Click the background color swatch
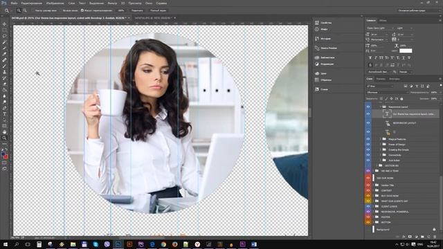The width and height of the screenshot is (443, 249). pyautogui.click(x=6, y=156)
